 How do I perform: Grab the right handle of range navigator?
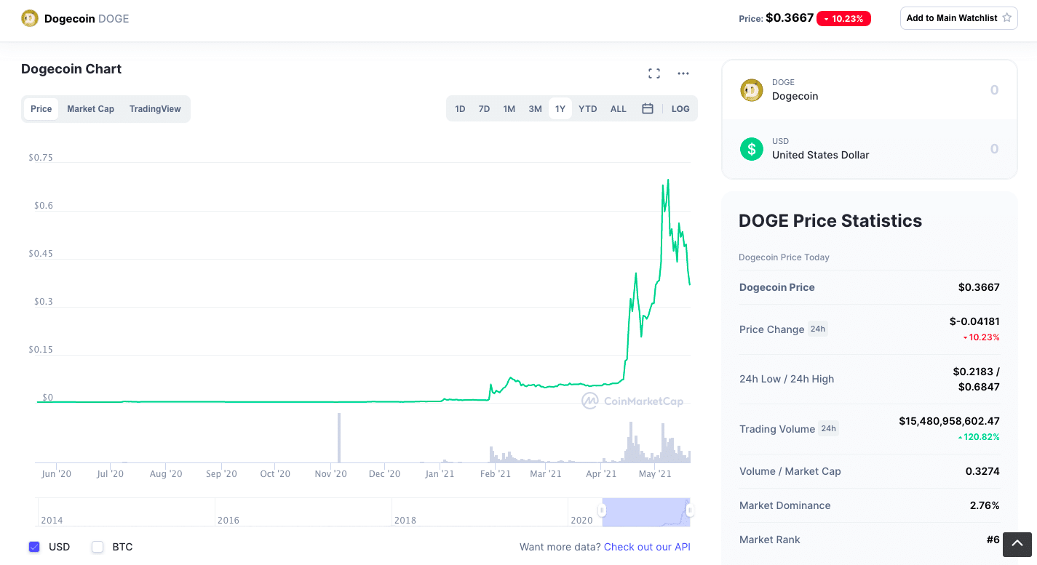pyautogui.click(x=690, y=510)
